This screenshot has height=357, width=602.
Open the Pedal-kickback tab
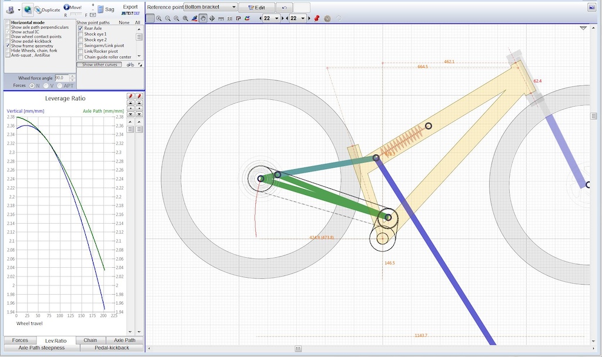point(112,348)
